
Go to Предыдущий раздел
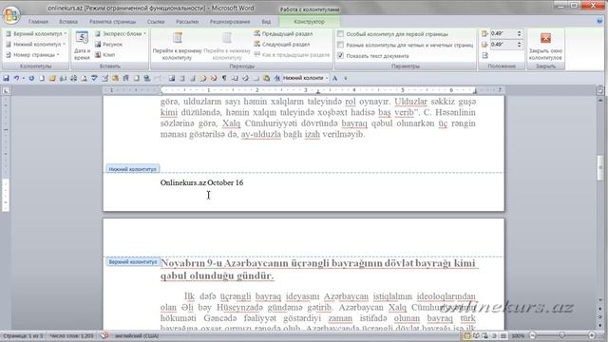tap(283, 34)
